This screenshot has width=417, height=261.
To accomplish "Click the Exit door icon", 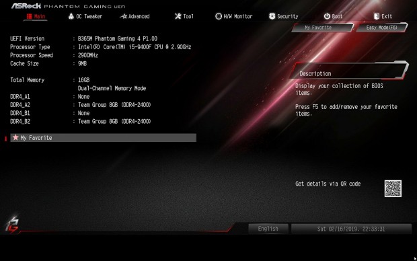I will (x=377, y=17).
